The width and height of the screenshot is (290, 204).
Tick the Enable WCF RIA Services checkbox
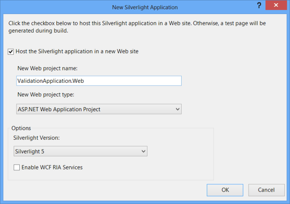pos(17,167)
